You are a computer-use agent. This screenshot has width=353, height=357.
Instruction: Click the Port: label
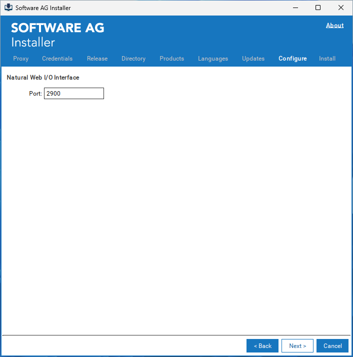[35, 93]
